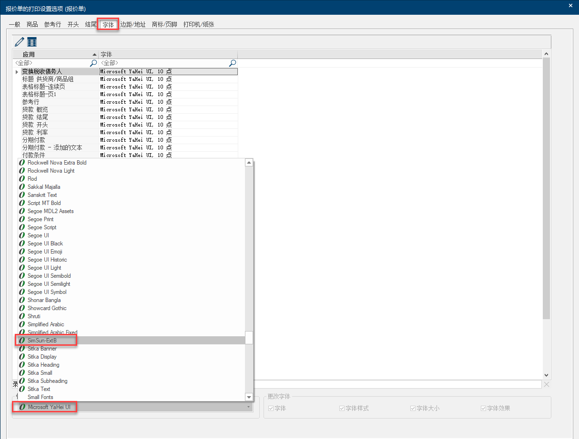Open the Microsoft YaHei UI font dropdown
This screenshot has width=579, height=439.
[248, 407]
